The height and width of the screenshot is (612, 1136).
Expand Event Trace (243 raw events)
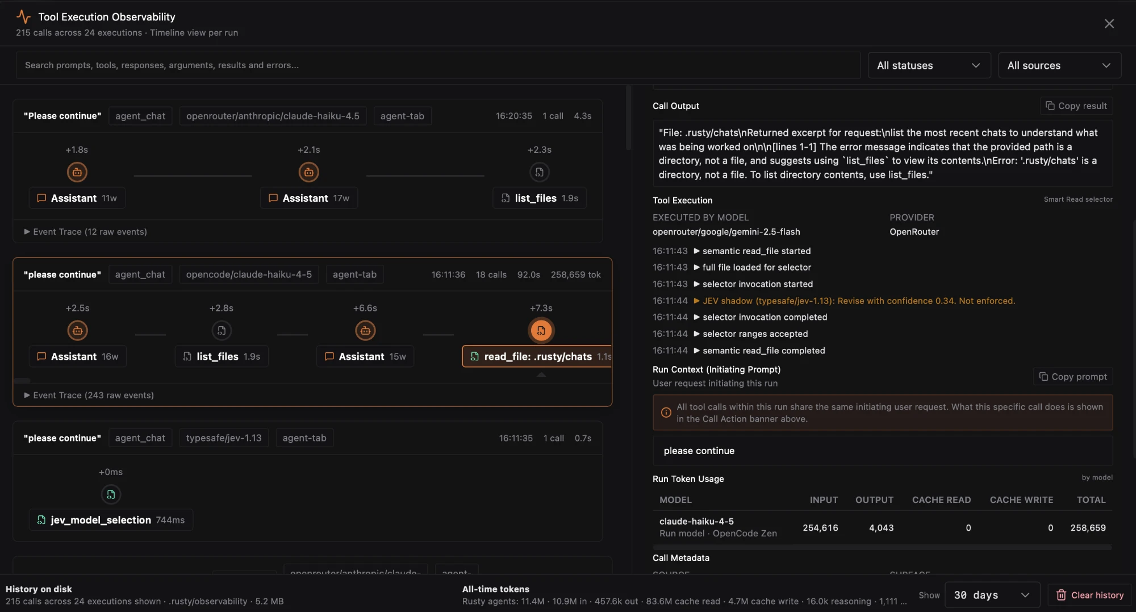(x=89, y=395)
